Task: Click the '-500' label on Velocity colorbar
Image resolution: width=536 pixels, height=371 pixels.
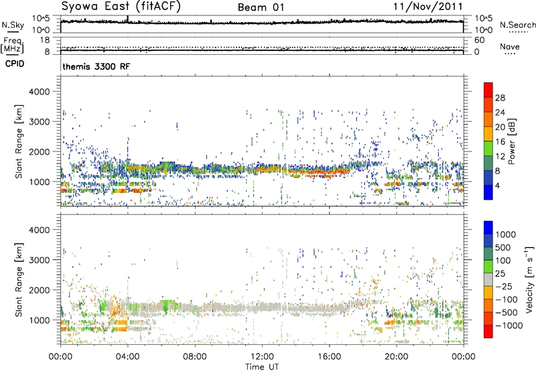Action: (x=507, y=313)
